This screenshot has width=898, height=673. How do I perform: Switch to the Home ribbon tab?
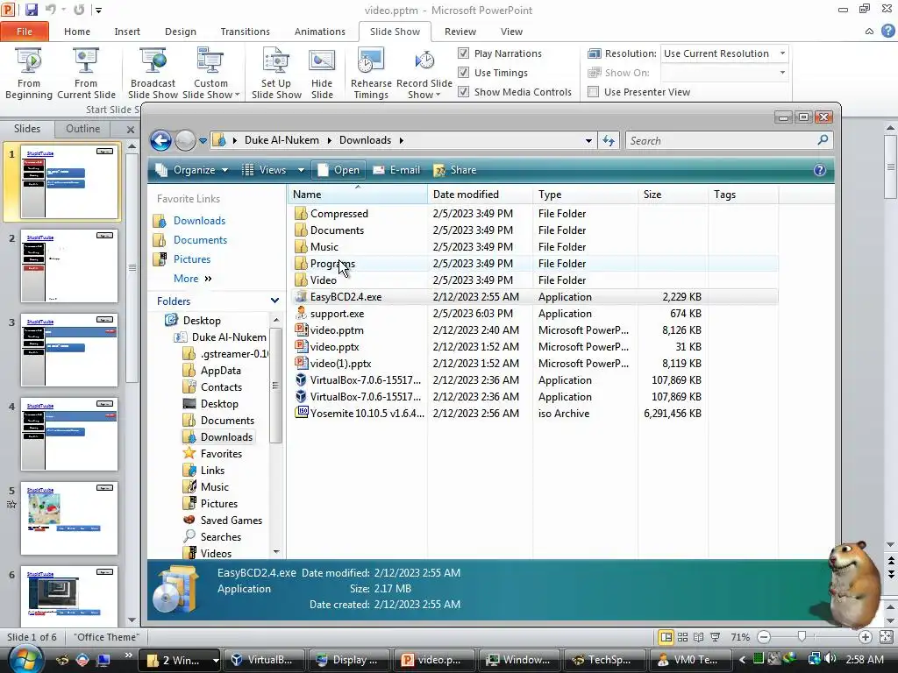[x=77, y=32]
